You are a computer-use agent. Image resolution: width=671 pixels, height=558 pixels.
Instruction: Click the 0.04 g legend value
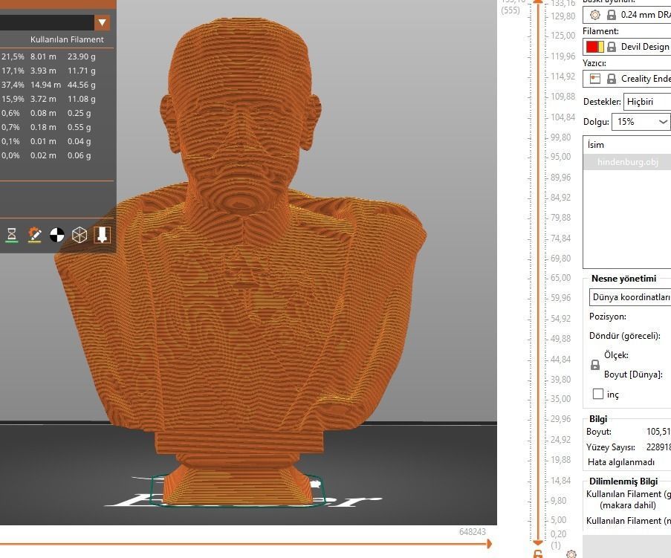click(80, 141)
